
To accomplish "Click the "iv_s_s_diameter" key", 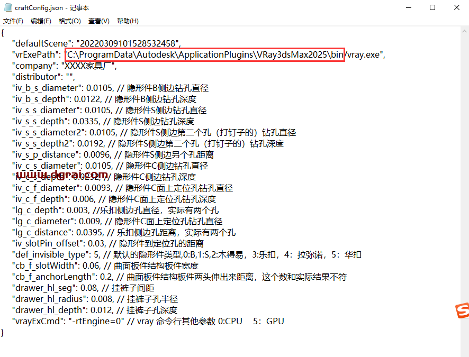I will [x=47, y=110].
